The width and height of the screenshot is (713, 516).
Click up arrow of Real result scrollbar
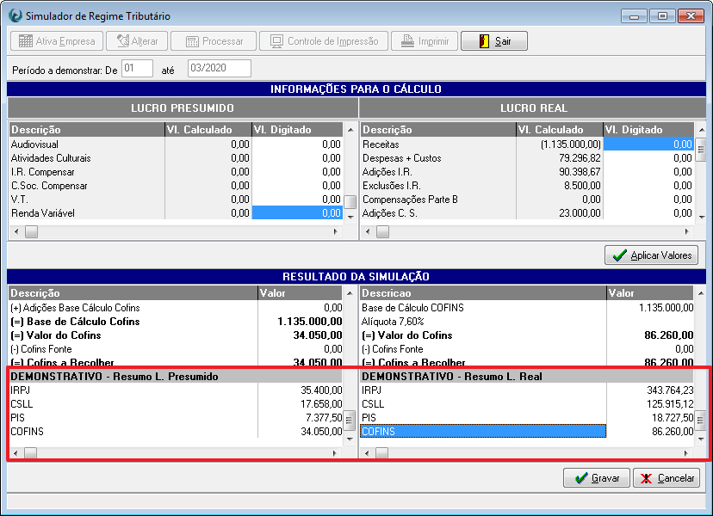[x=701, y=293]
